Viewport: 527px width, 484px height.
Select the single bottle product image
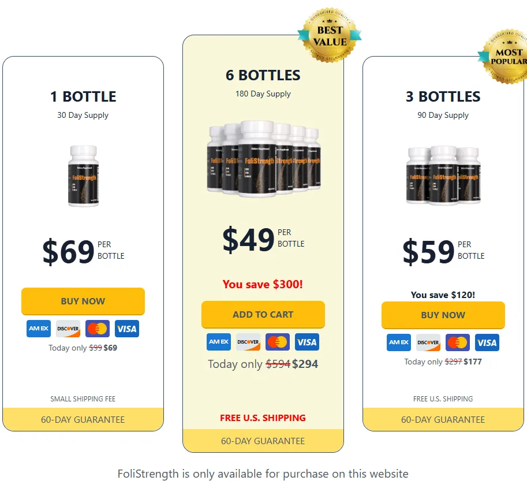(x=83, y=176)
